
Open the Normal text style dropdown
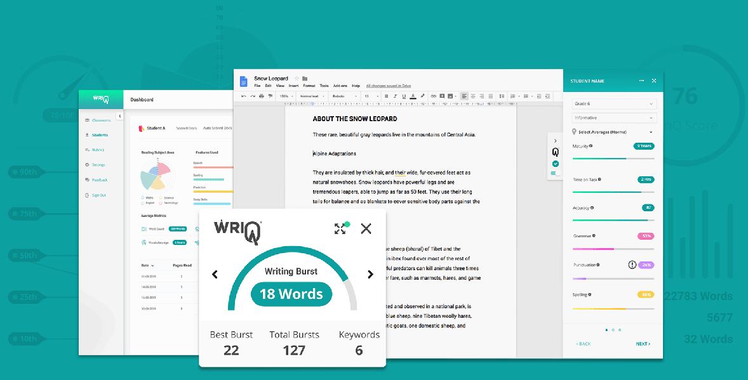click(314, 96)
